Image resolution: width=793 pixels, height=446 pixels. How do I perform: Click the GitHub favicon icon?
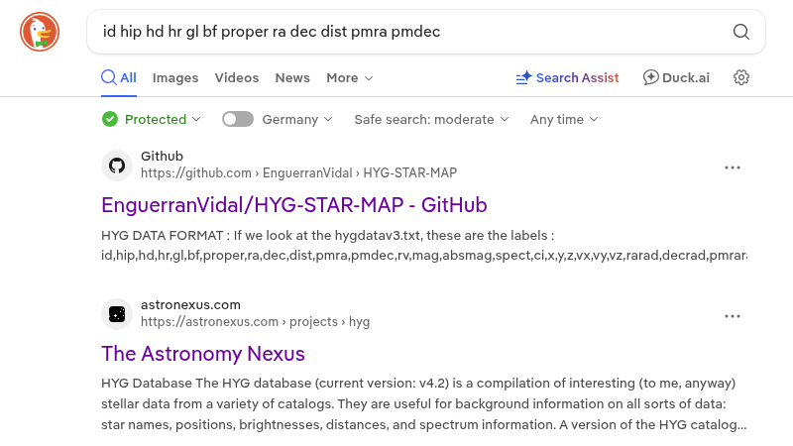point(117,165)
